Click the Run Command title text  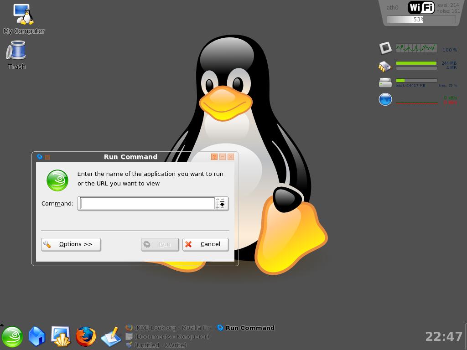pyautogui.click(x=130, y=157)
